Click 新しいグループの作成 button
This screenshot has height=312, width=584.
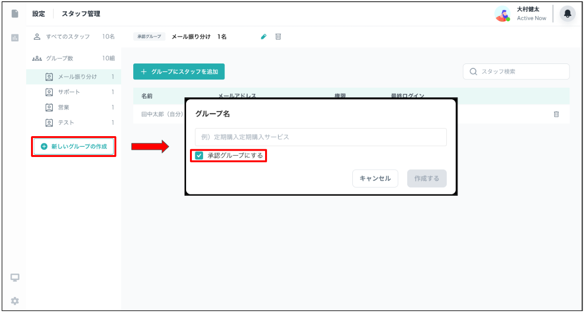coord(74,146)
